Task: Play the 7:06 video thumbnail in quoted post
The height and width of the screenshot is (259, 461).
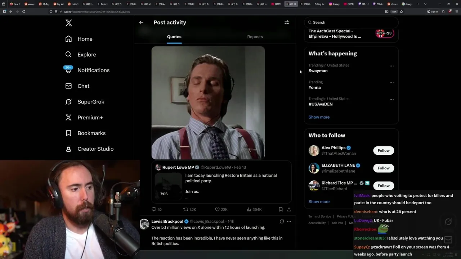Action: point(169,186)
